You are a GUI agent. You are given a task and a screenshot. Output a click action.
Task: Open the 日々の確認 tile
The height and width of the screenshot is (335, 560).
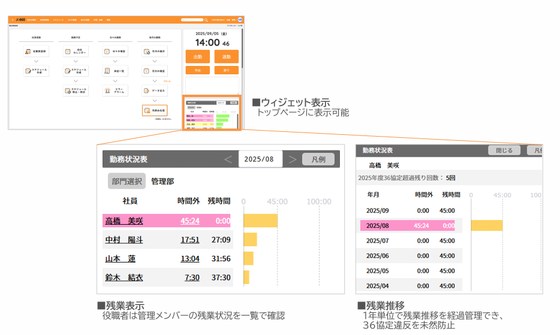tap(115, 52)
